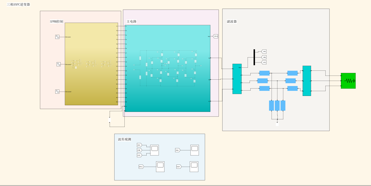Select the Sine wave2 source block
Viewport: 371px width, 186px height.
coord(57,91)
